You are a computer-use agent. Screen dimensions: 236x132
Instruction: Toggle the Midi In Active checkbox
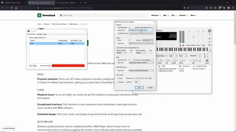tap(129, 40)
